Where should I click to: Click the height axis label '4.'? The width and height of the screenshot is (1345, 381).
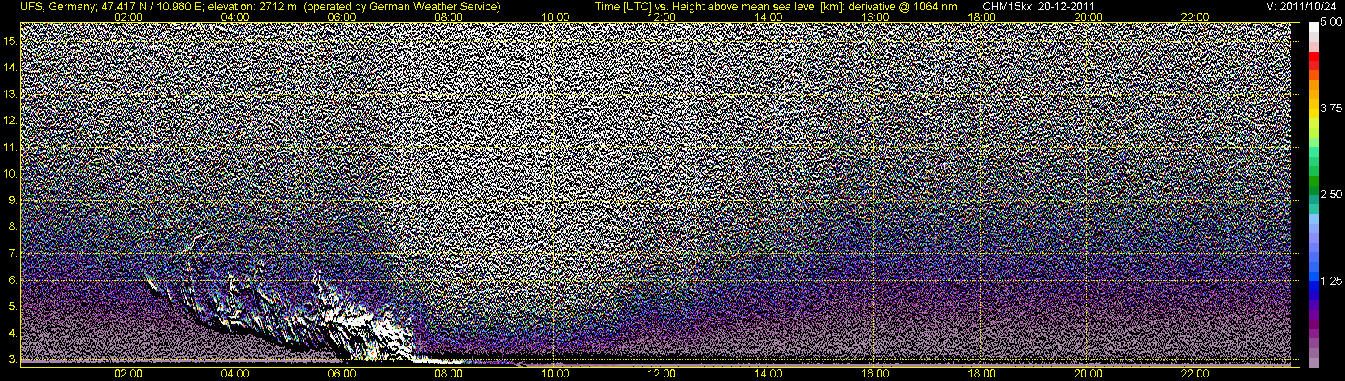(13, 333)
